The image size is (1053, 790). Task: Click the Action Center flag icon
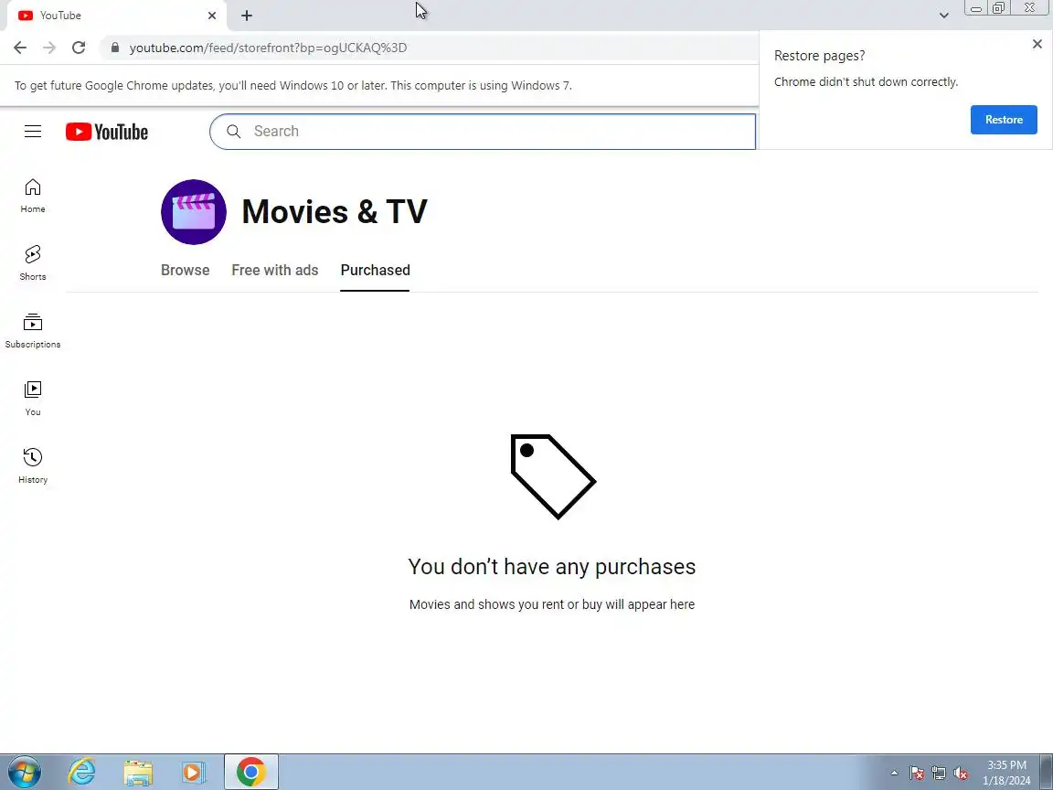click(x=917, y=774)
